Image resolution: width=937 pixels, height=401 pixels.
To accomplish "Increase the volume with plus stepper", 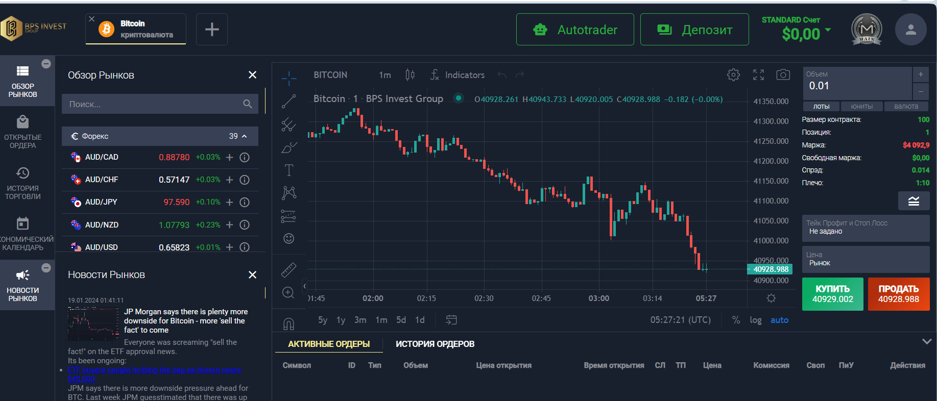I will click(x=921, y=74).
